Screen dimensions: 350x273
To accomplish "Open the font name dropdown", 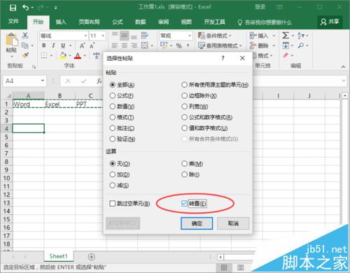I will (85, 36).
